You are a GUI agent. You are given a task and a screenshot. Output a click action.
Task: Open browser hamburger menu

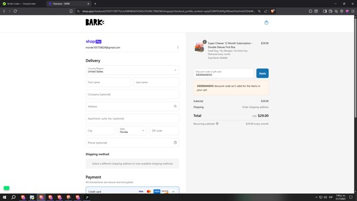point(353,11)
